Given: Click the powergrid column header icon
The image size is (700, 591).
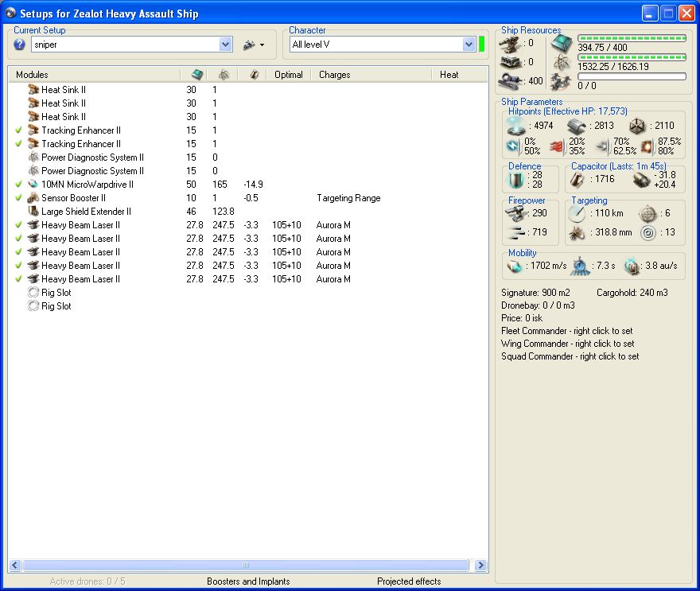Looking at the screenshot, I should coord(224,75).
